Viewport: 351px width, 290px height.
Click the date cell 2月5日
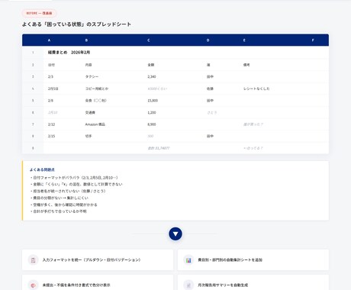click(53, 89)
